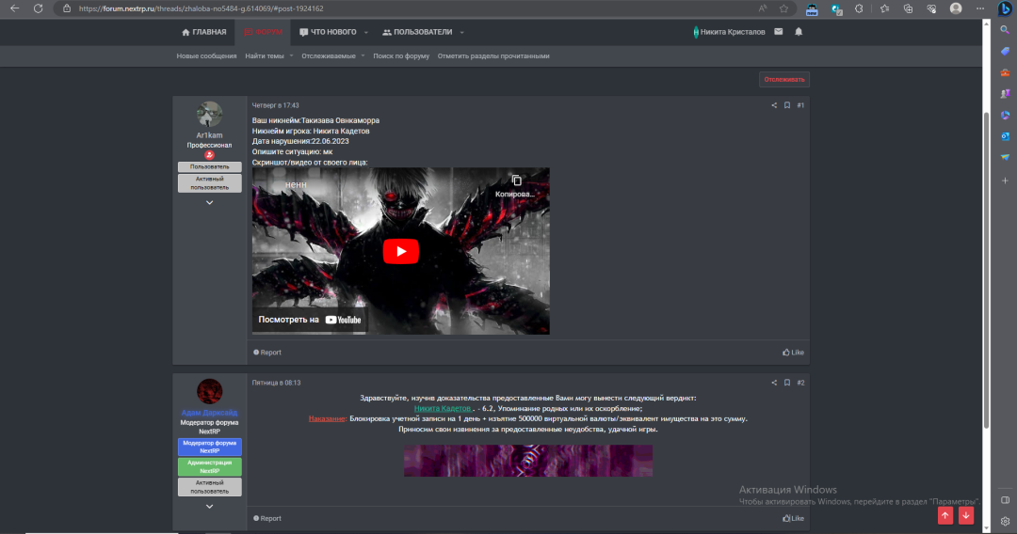This screenshot has height=534, width=1017.
Task: Open the Edge sidebar Search icon
Action: [1005, 30]
